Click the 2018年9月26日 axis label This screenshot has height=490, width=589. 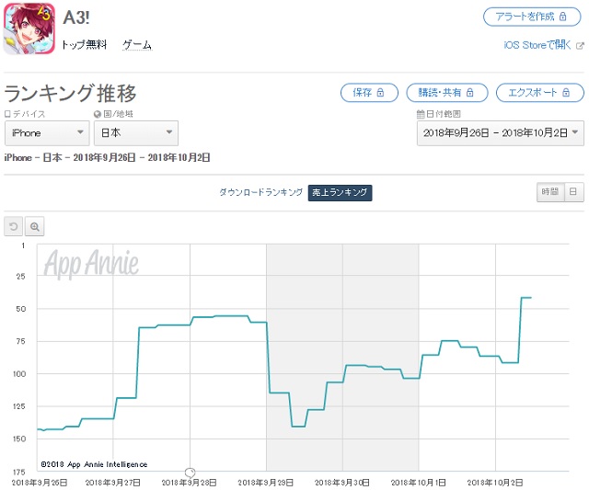click(x=40, y=483)
